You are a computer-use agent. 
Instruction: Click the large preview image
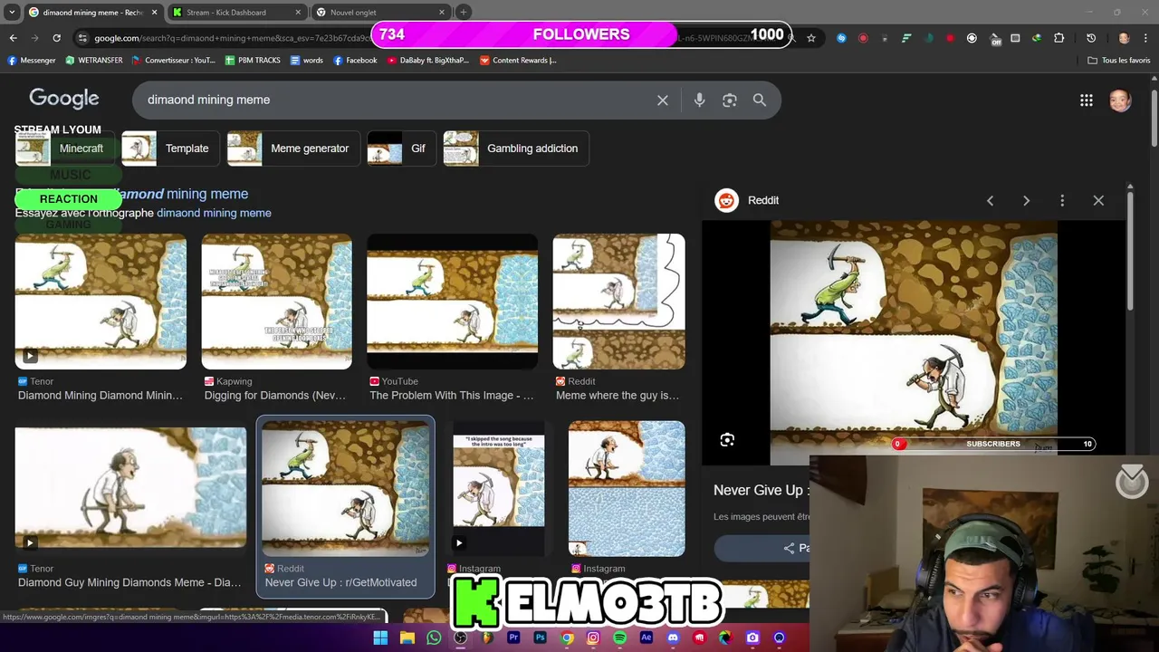click(914, 336)
